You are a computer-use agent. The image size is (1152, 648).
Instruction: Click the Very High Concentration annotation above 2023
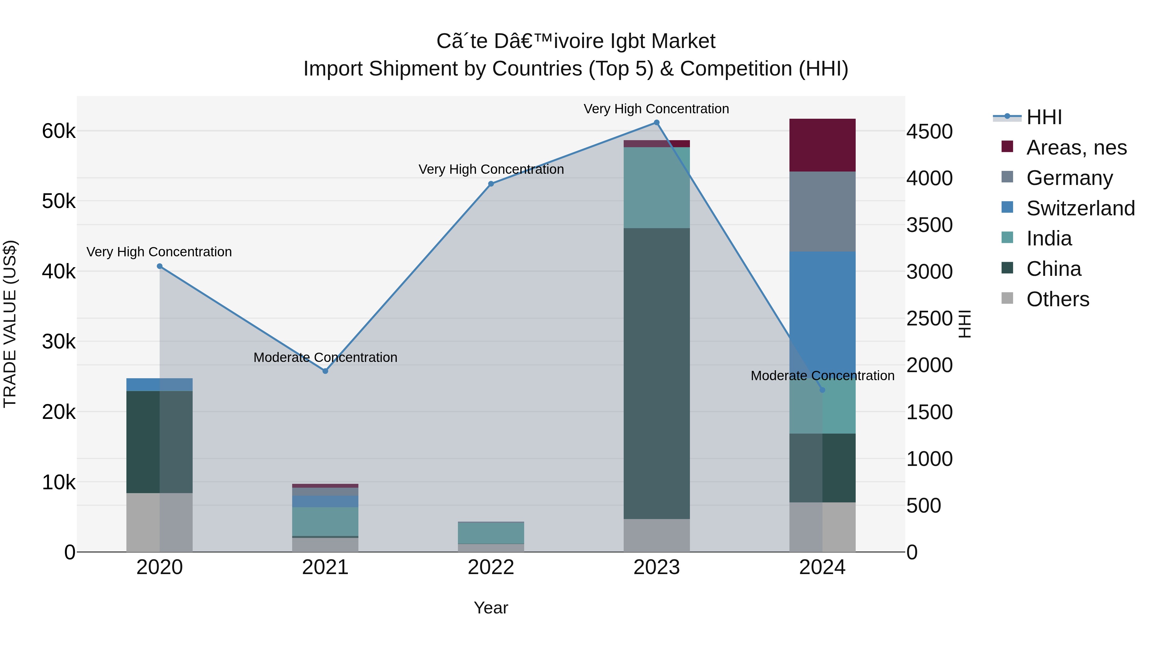[657, 109]
